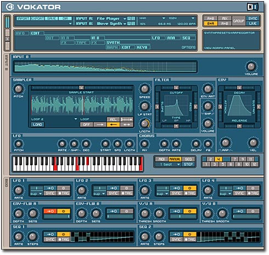Click the Chorus DELAY knob
269x255 pixels.
click(x=196, y=144)
